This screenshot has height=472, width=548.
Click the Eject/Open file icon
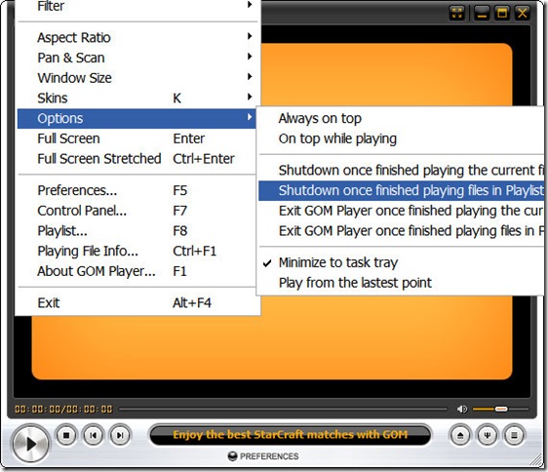pos(460,435)
